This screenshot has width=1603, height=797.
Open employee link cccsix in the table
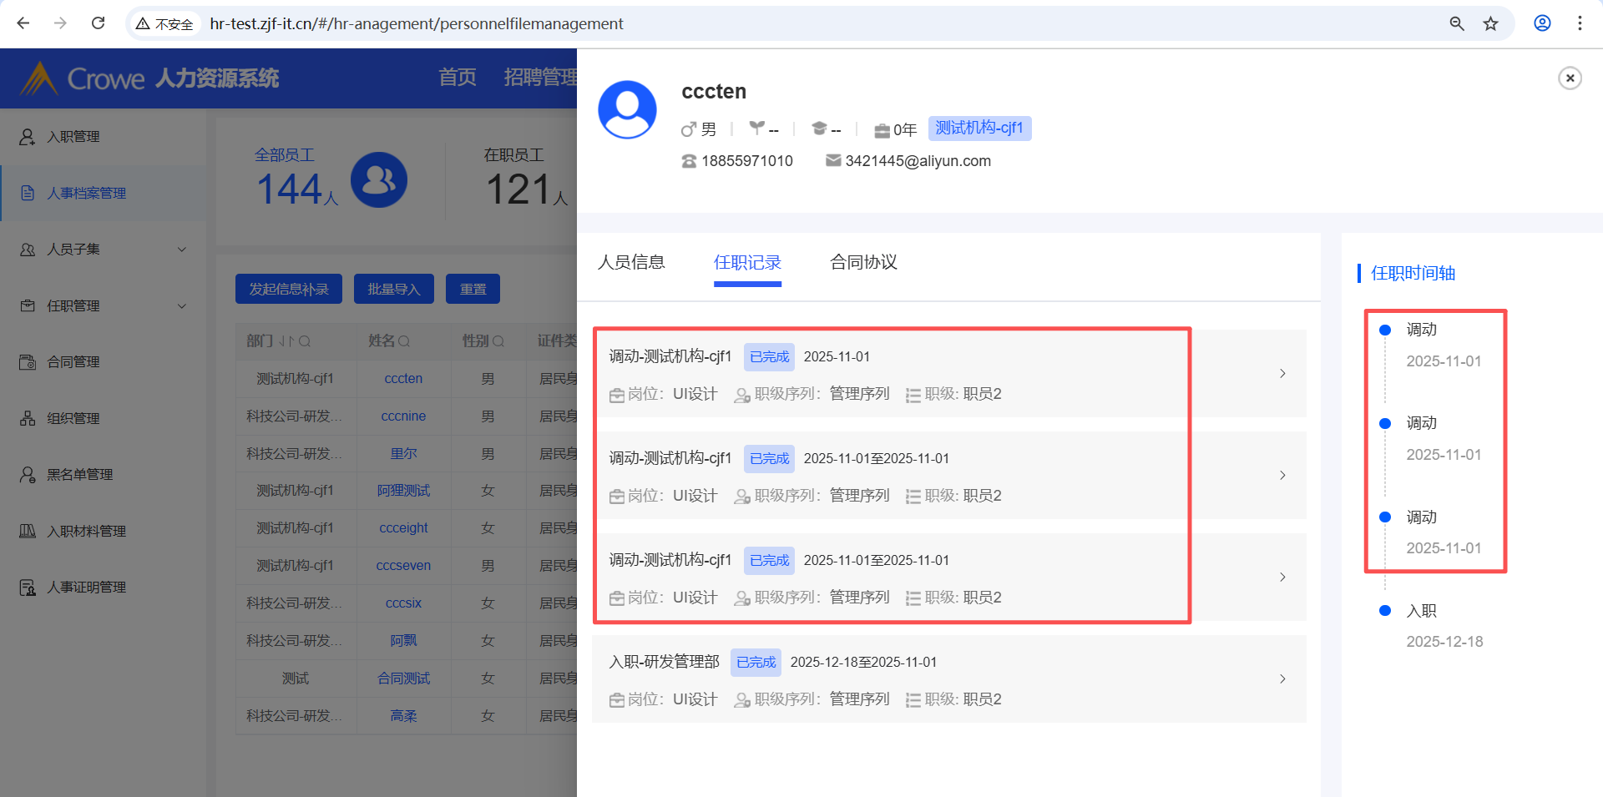(403, 603)
